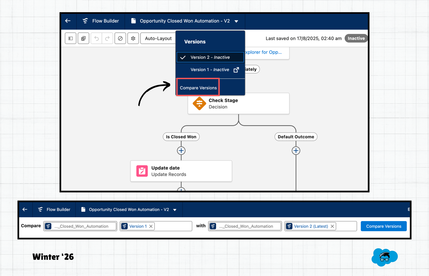Click the document icon beside the lower flow title
The width and height of the screenshot is (429, 276).
click(83, 209)
